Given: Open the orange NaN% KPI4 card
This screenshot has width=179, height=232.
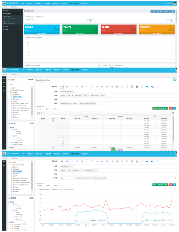Looking at the screenshot, I should tap(157, 29).
